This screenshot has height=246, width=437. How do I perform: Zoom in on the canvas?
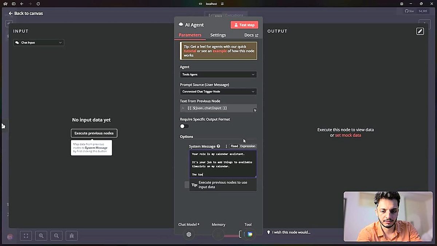(x=41, y=236)
